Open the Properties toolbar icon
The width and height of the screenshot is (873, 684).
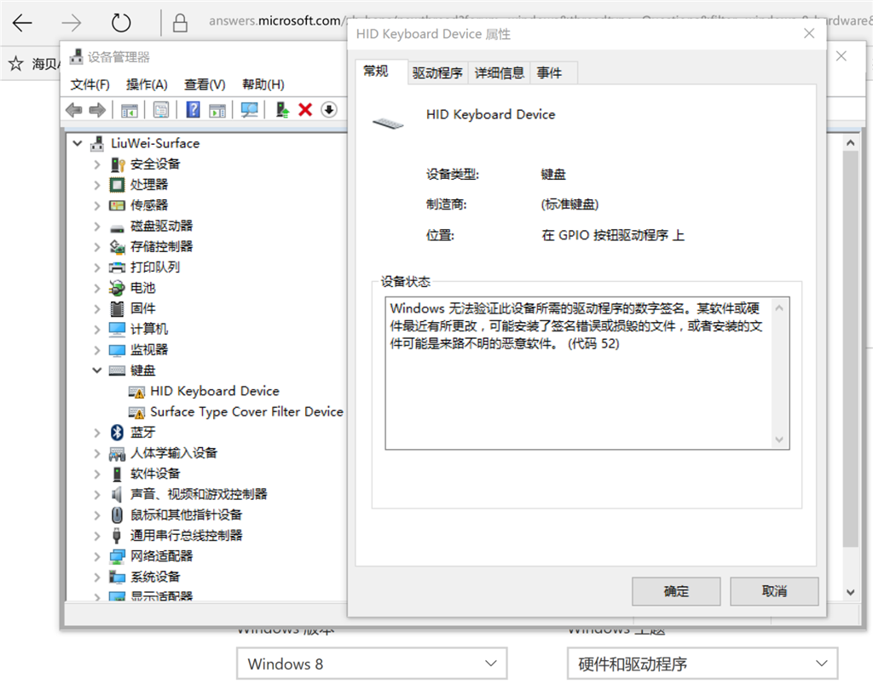tap(161, 110)
